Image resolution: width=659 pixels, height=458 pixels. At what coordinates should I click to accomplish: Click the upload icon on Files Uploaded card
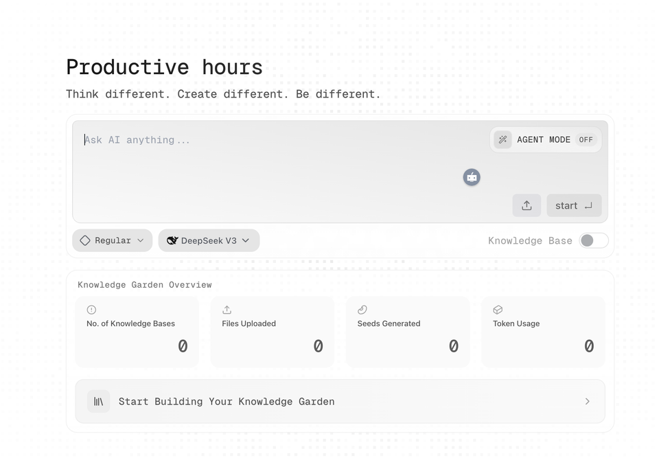[227, 310]
